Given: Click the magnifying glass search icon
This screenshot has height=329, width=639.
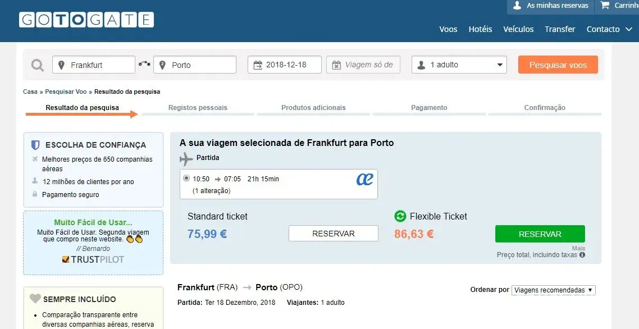Looking at the screenshot, I should (38, 65).
